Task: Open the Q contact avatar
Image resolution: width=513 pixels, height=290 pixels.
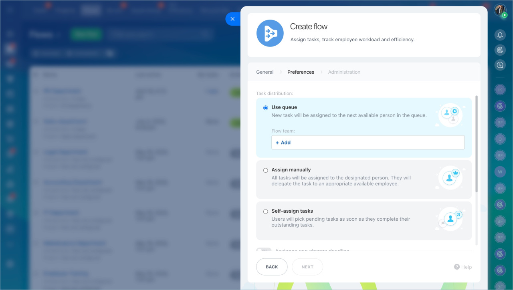Action: 500,139
